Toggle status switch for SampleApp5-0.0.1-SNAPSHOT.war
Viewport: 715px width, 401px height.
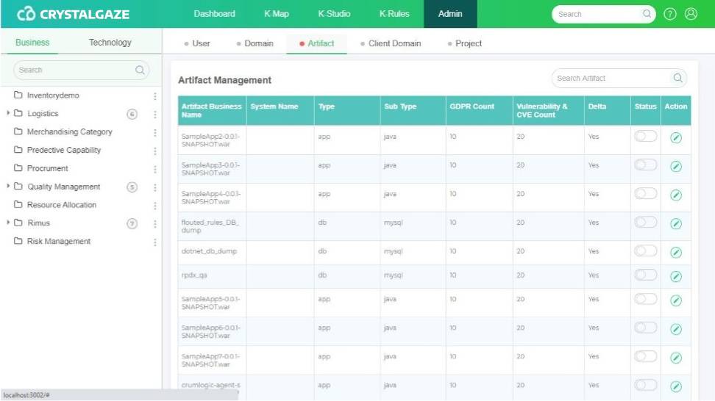645,298
